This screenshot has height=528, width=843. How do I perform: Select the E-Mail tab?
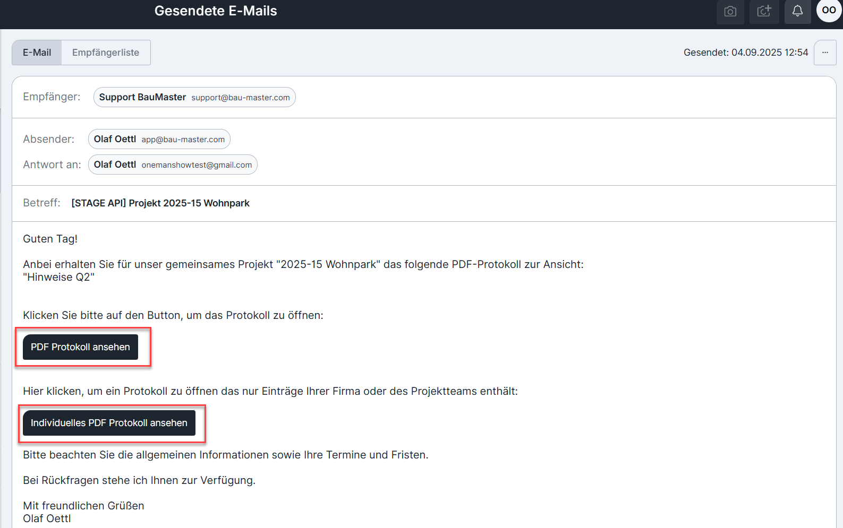click(37, 53)
